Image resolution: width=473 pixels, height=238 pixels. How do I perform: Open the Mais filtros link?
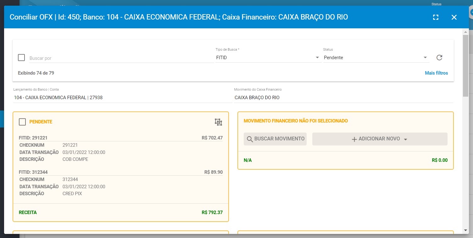click(436, 73)
